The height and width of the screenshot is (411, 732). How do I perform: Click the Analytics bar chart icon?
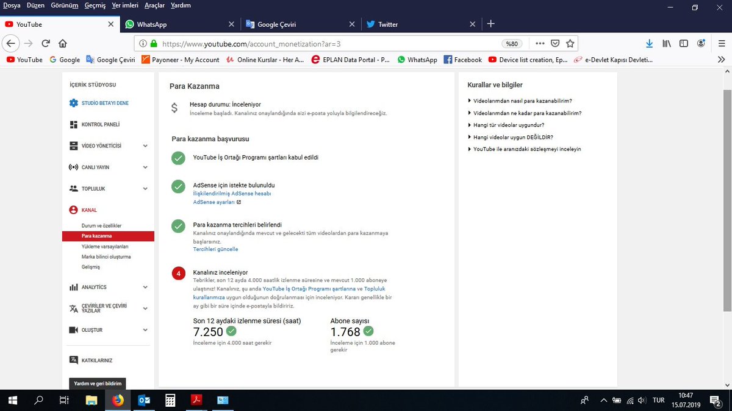click(73, 287)
